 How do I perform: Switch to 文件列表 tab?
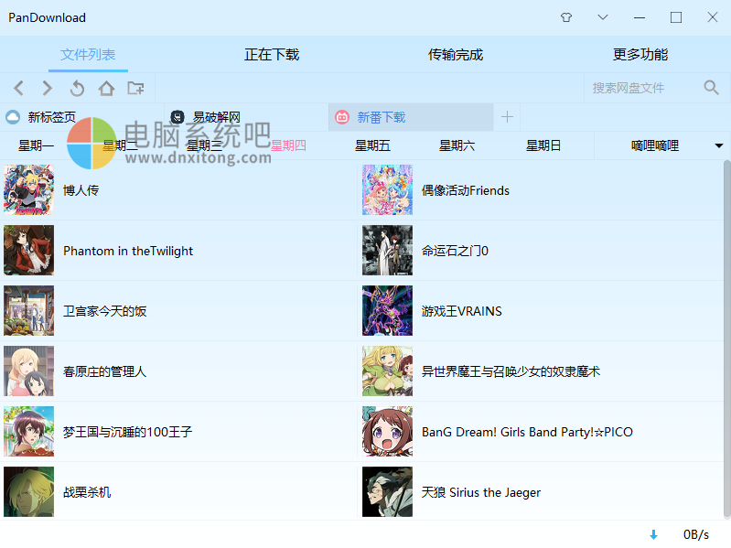(x=88, y=55)
